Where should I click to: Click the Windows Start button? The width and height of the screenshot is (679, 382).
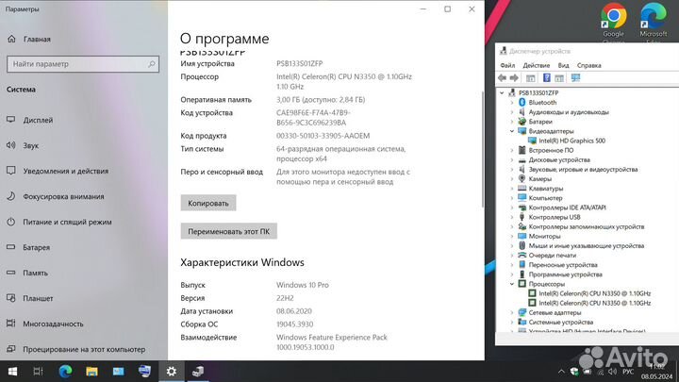[x=11, y=372]
